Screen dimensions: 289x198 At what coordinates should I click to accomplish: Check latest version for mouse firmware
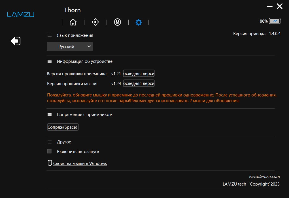coord(139,83)
